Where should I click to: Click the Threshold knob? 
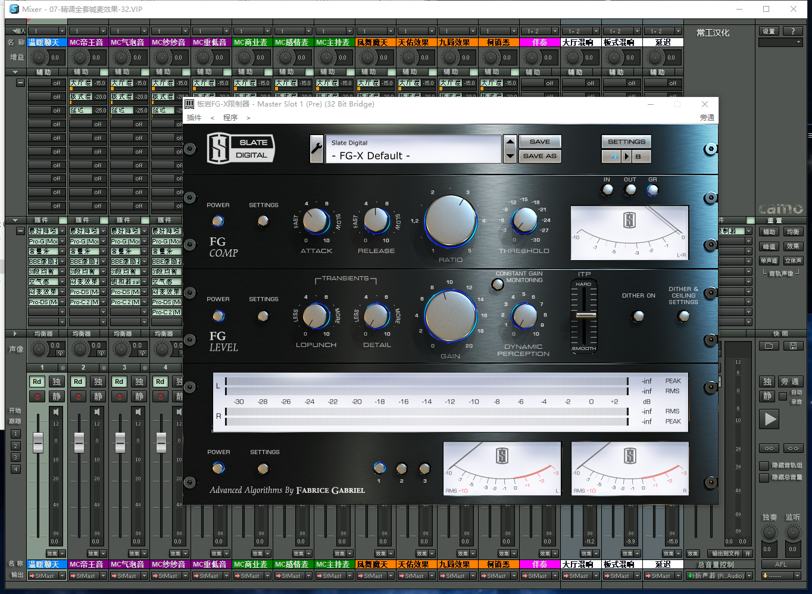(524, 221)
